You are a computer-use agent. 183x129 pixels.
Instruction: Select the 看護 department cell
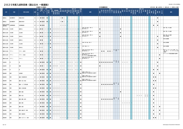tap(20, 65)
